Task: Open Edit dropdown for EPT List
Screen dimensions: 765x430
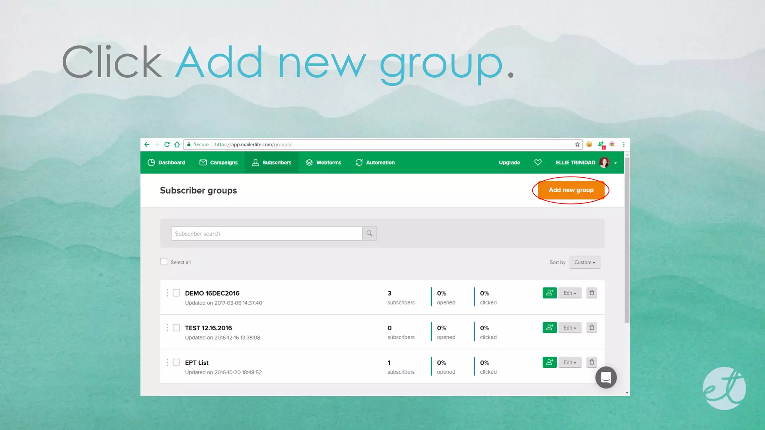Action: [570, 362]
